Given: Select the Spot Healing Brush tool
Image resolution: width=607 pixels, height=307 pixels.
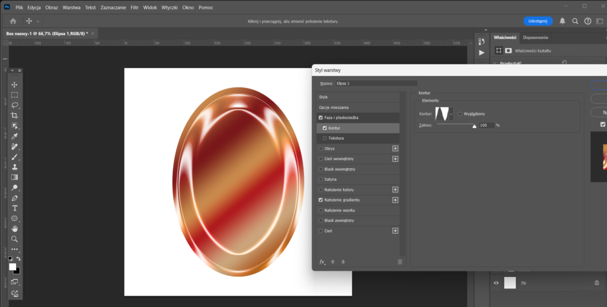Looking at the screenshot, I should pos(14,147).
